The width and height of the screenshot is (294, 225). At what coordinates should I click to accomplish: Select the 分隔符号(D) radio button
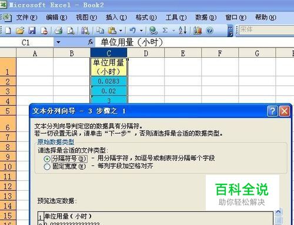(x=47, y=159)
